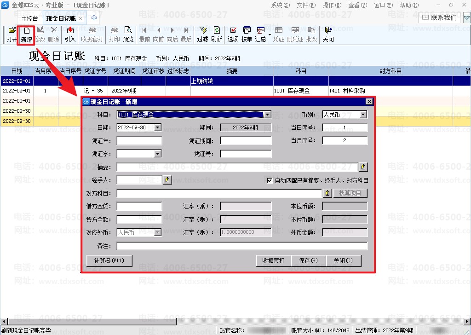Click the 修改 (Modify) toolbar icon

[40, 35]
